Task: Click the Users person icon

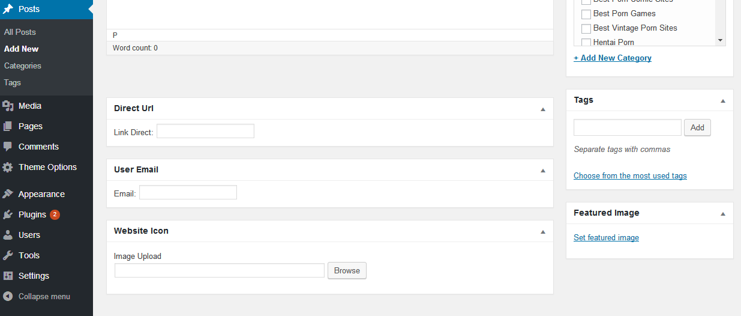Action: [8, 235]
